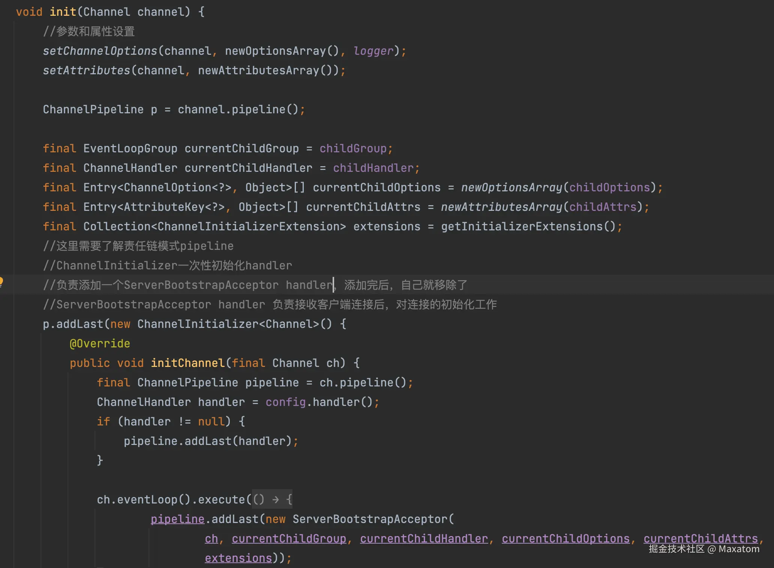Viewport: 774px width, 568px height.
Task: Click the childOptions argument of newOptionsArray
Action: pyautogui.click(x=609, y=188)
